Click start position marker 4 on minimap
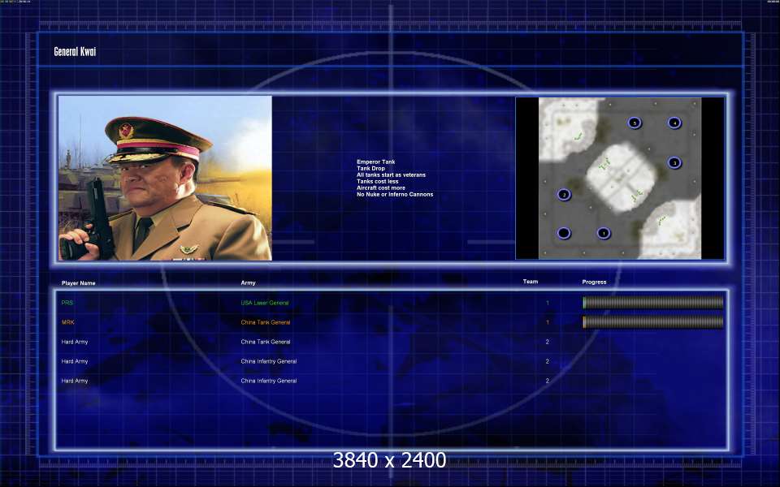780x487 pixels. tap(674, 123)
